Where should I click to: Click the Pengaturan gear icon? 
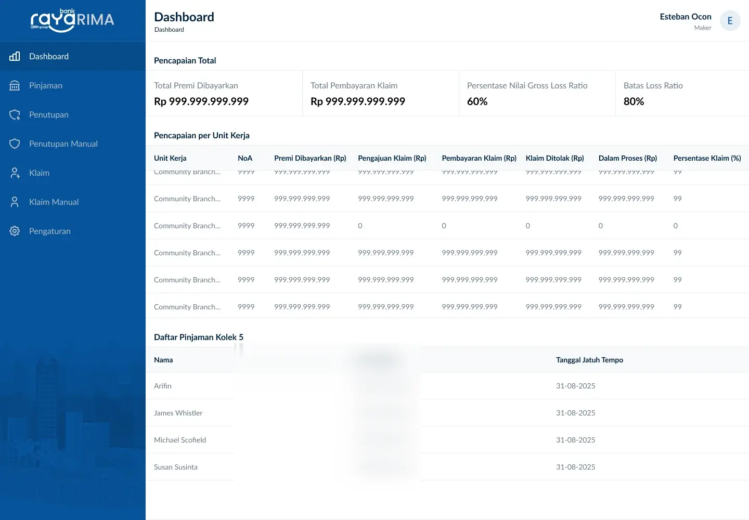[x=15, y=231]
